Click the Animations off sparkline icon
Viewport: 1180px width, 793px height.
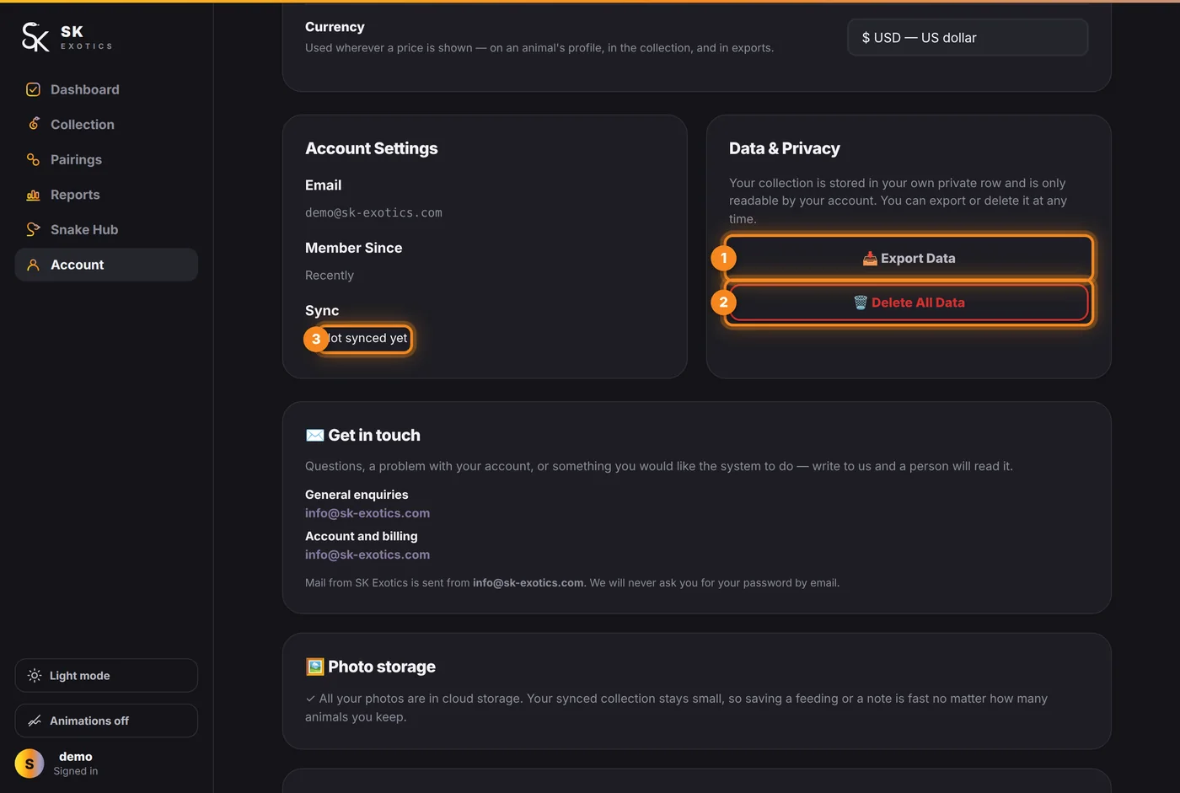[x=35, y=721]
